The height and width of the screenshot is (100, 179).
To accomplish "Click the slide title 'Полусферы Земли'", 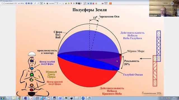I will click(x=89, y=10).
